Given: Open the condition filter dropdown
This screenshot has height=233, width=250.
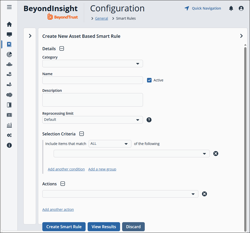Looking at the screenshot, I should tap(131, 154).
